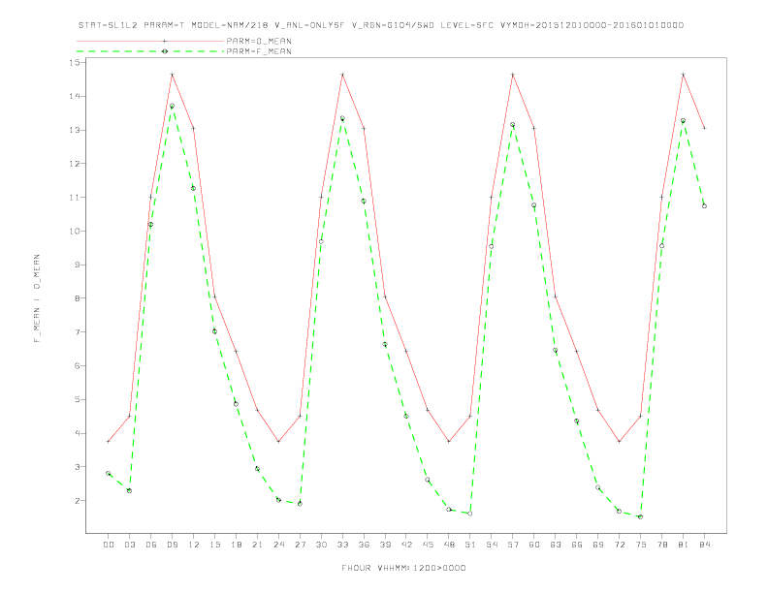Select x-axis tick label 12

coord(194,545)
